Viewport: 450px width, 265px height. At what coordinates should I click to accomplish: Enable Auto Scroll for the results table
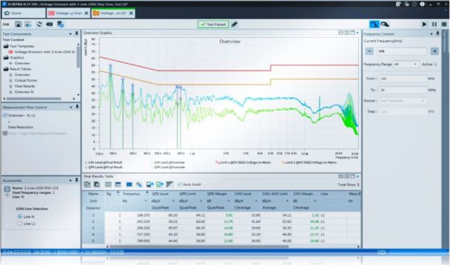(x=179, y=184)
